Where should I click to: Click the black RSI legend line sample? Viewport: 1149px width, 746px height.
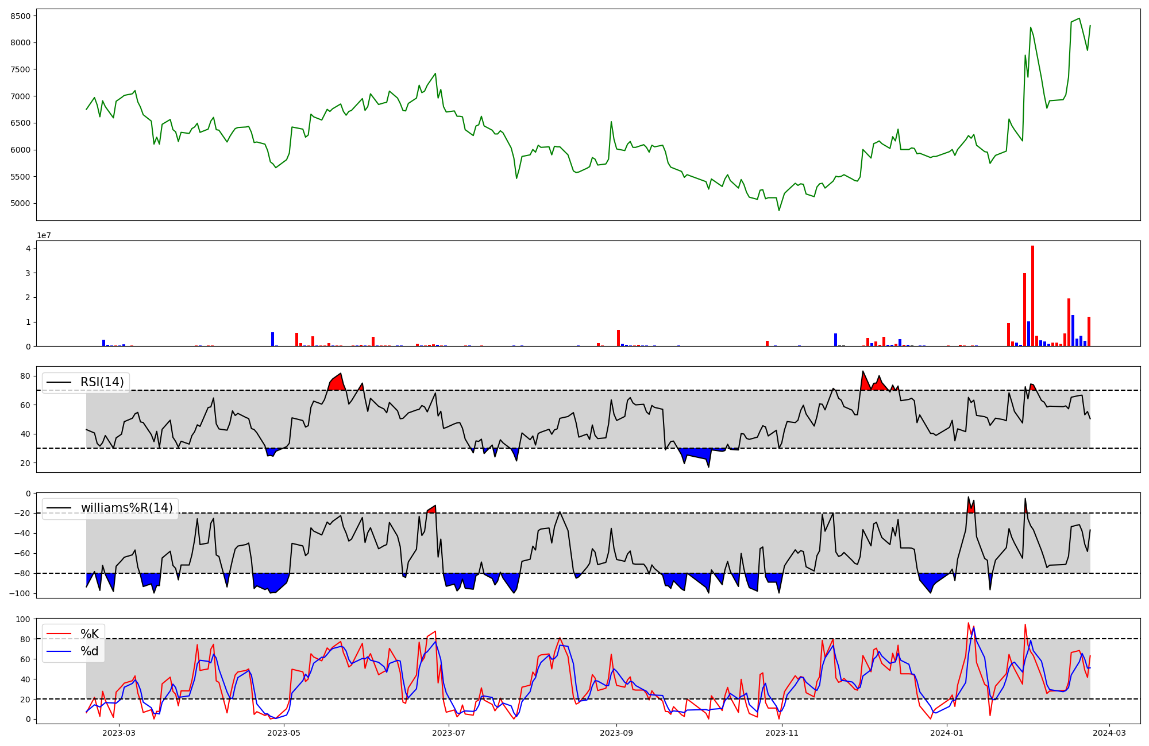(x=59, y=382)
